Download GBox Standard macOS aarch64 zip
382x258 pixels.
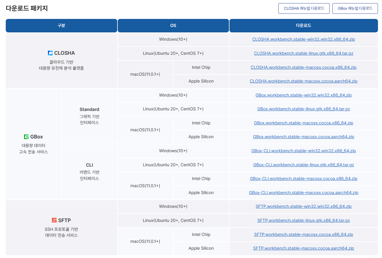click(x=303, y=137)
